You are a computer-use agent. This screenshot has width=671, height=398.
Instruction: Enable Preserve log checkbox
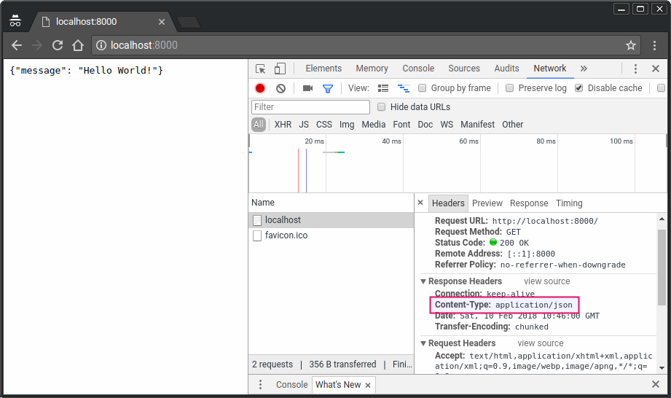(509, 87)
